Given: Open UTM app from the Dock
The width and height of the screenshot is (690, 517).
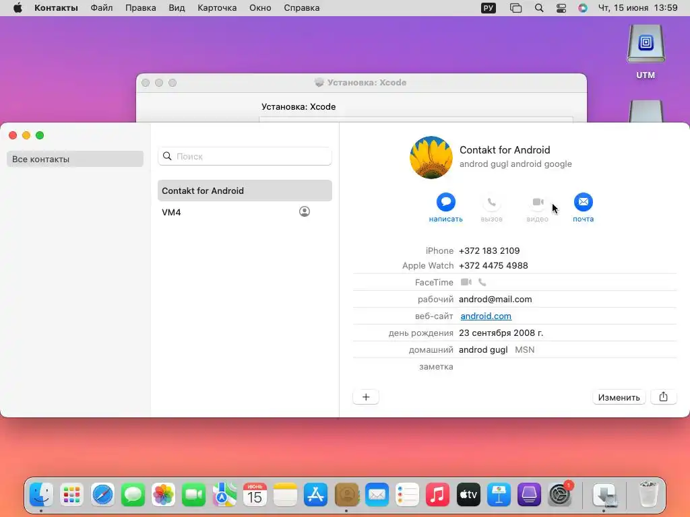Looking at the screenshot, I should pyautogui.click(x=529, y=495).
